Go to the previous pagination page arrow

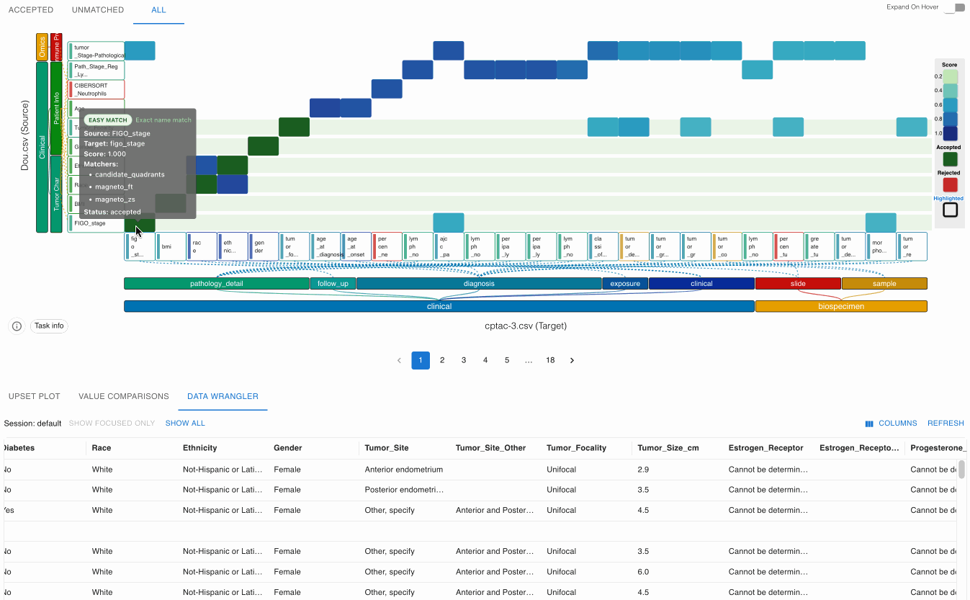(x=400, y=360)
